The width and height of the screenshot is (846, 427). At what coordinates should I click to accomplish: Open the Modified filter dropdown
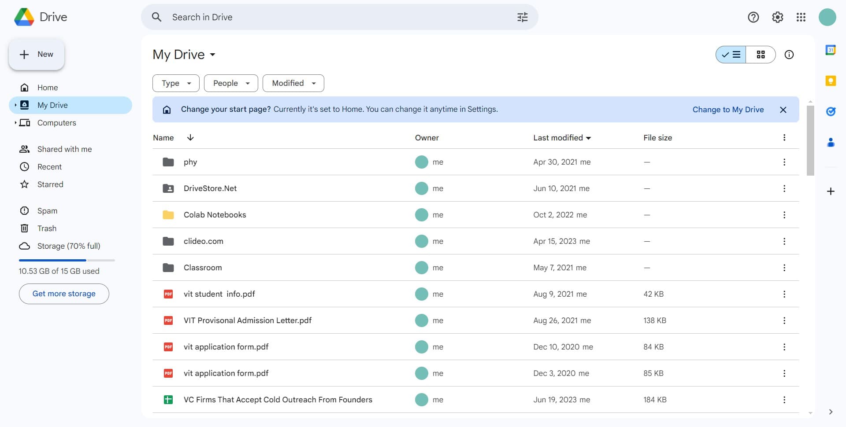(x=293, y=83)
